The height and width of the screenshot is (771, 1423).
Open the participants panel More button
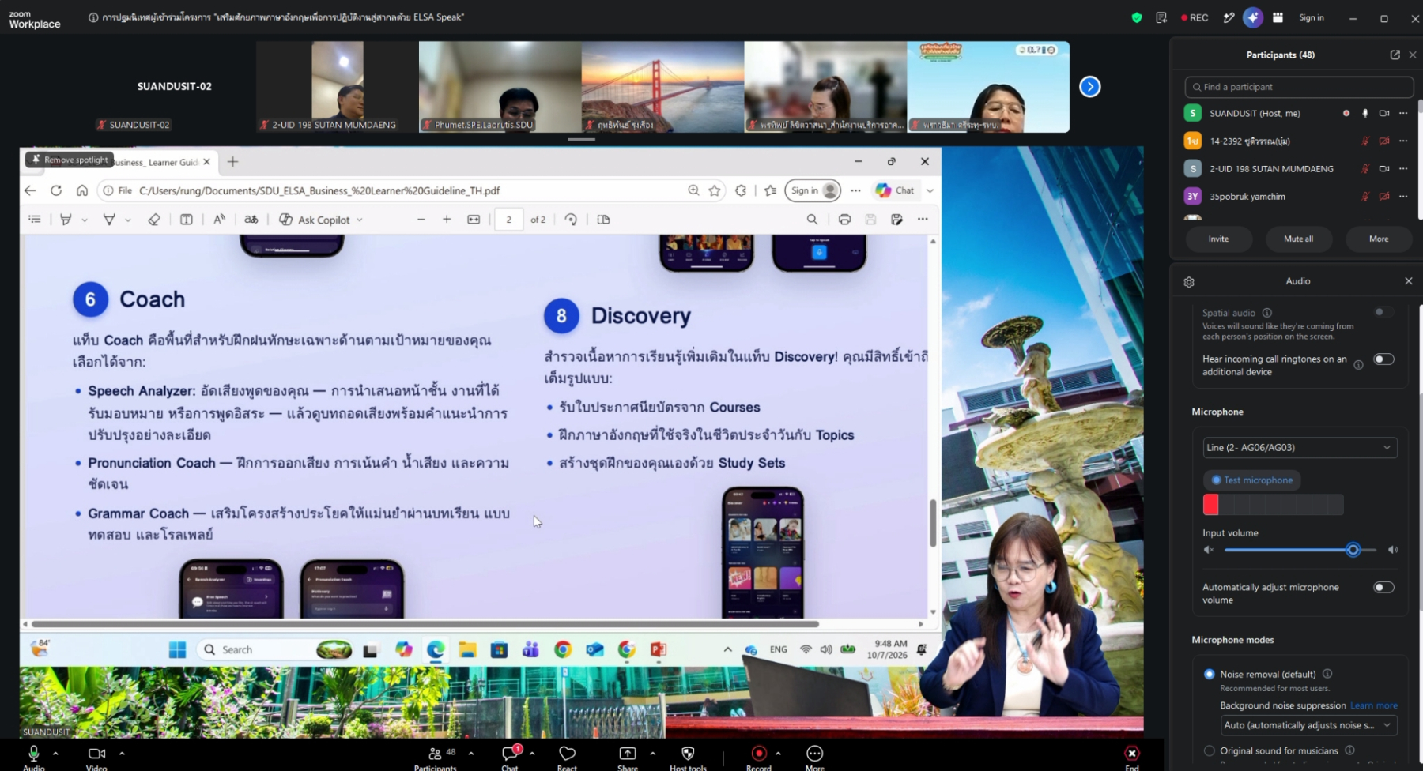coord(1379,239)
